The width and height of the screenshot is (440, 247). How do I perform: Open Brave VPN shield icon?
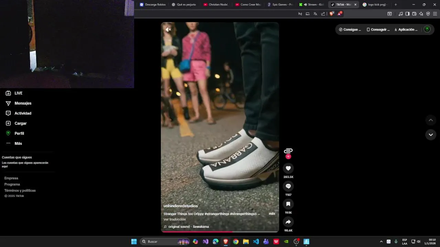tap(428, 14)
